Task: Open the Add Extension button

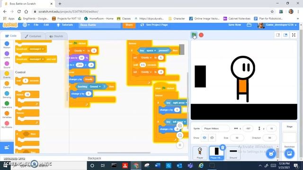Action: coord(7,148)
